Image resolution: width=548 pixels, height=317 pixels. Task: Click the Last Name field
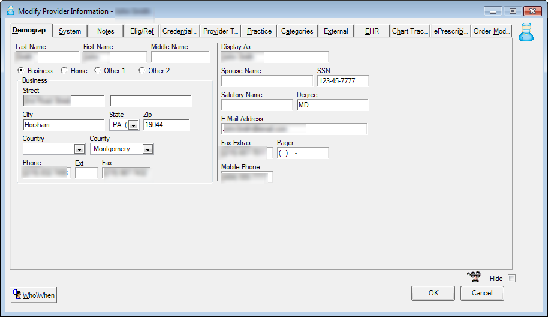[x=47, y=57]
